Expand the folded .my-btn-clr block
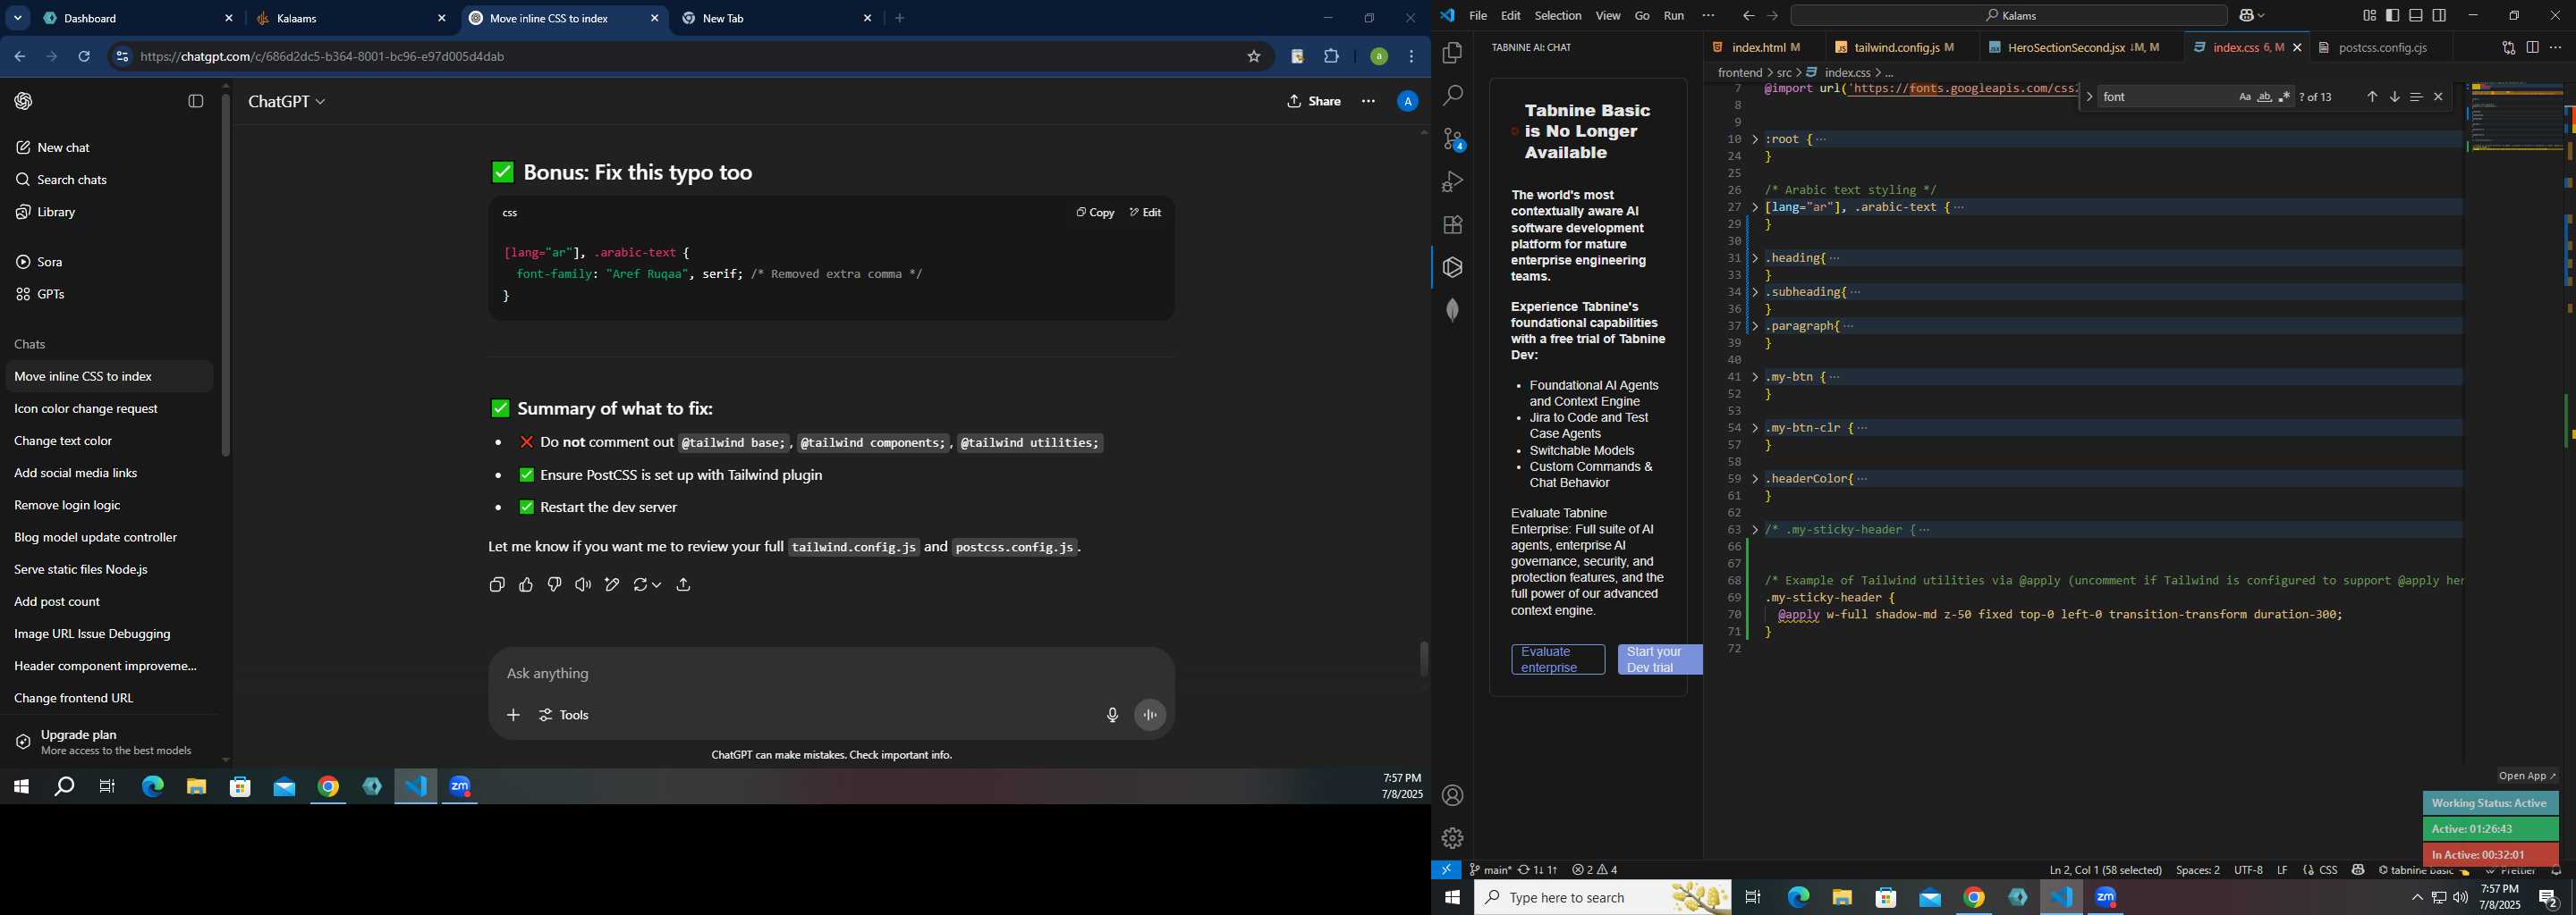Screen dimensions: 2576x915 (x=1755, y=429)
